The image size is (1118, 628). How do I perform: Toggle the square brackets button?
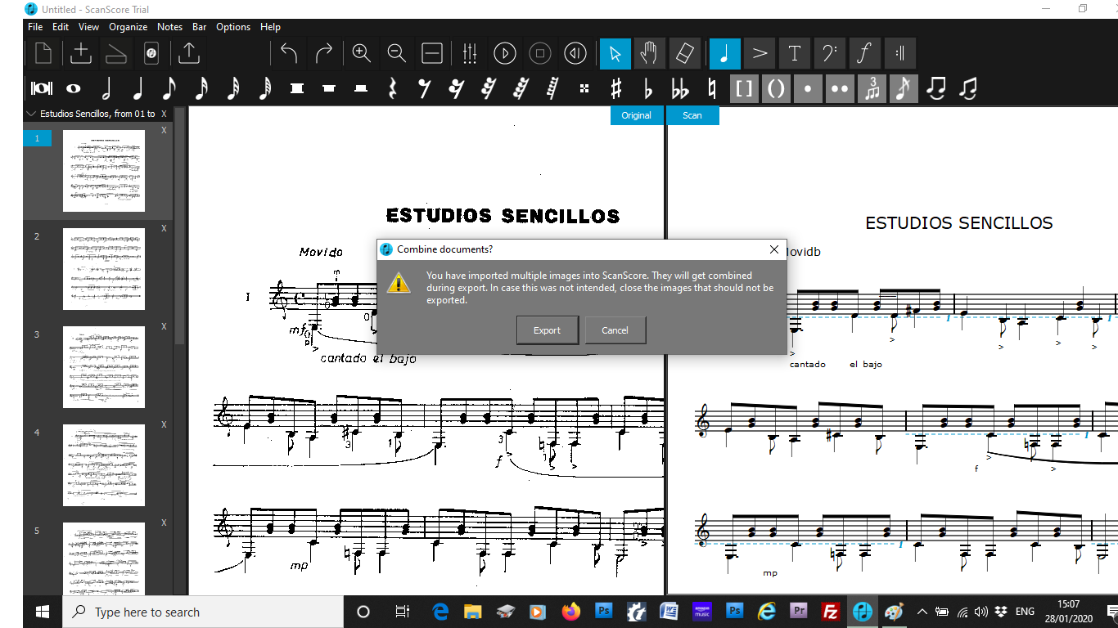pyautogui.click(x=744, y=88)
